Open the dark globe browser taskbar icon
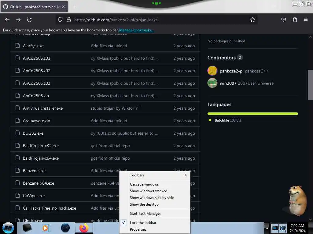This screenshot has width=313, height=234. (x=65, y=228)
